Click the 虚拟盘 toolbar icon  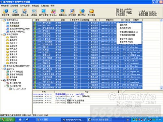point(34,12)
